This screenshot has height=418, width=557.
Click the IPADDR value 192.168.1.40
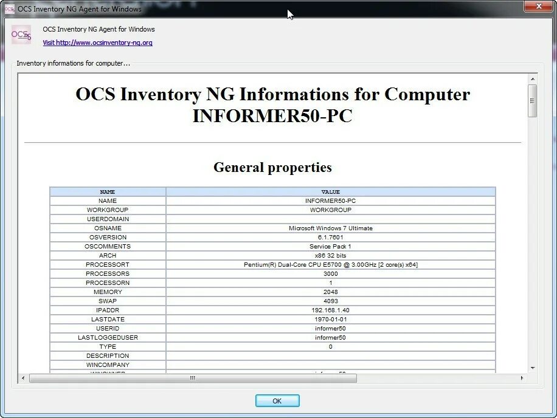[331, 310]
